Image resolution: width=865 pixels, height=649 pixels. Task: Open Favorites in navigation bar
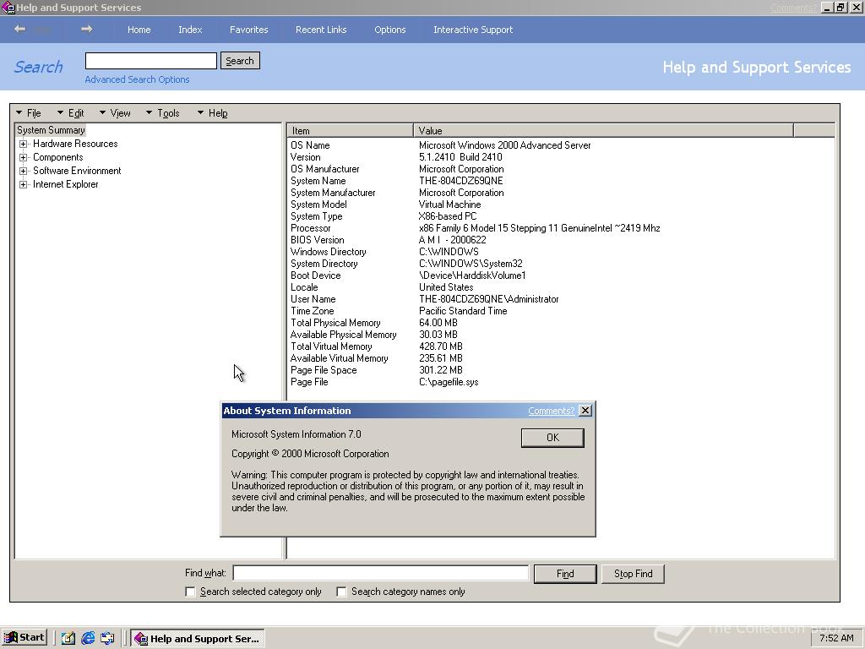pos(249,30)
